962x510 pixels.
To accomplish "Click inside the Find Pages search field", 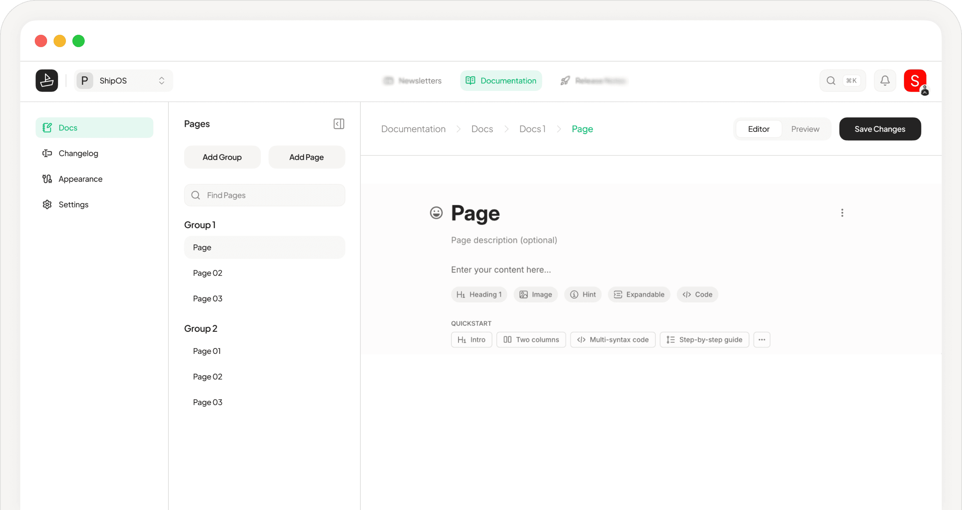I will [x=264, y=195].
